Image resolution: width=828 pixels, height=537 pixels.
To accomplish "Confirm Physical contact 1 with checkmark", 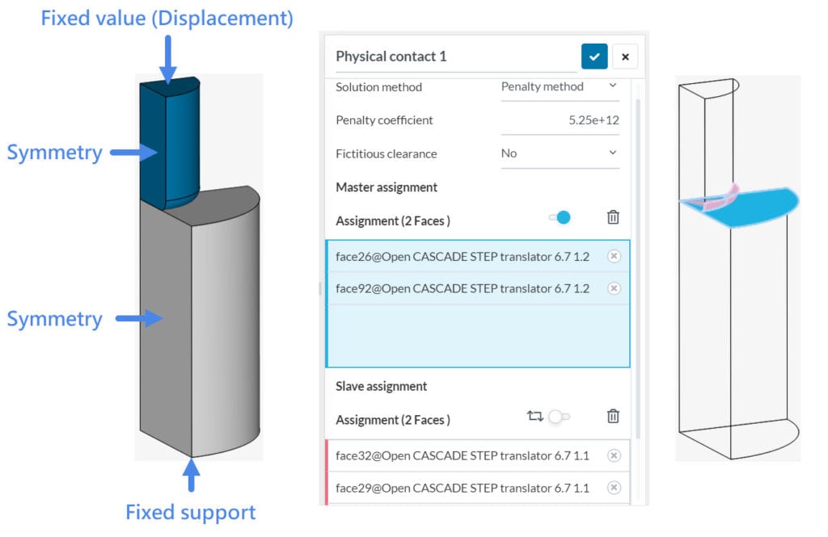I will point(594,57).
